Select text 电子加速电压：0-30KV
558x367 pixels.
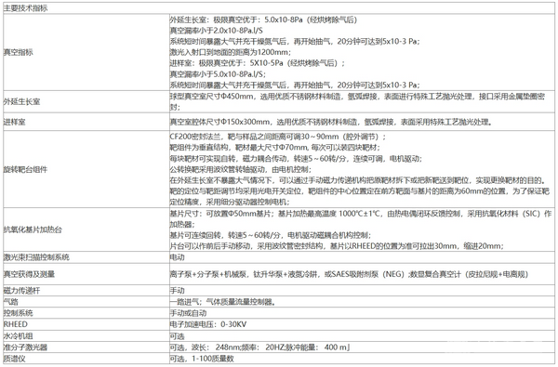click(x=208, y=324)
